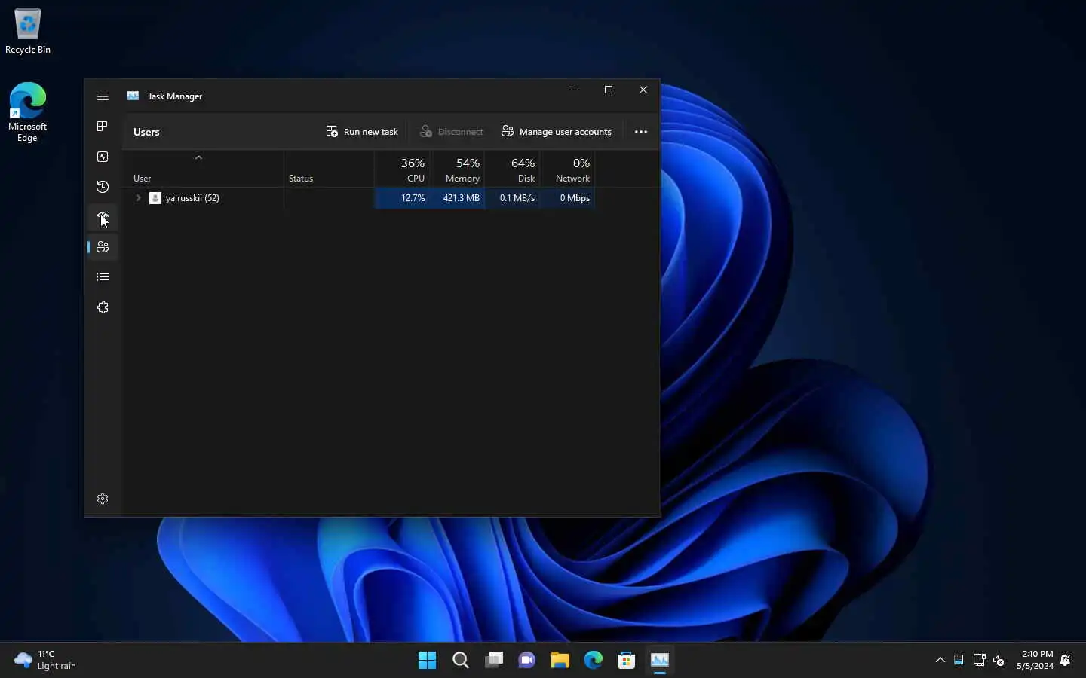Click the 12.7% CPU cell
Image resolution: width=1086 pixels, height=678 pixels.
[x=403, y=198]
